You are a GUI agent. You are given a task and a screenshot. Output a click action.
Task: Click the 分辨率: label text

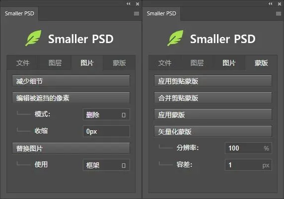click(x=188, y=148)
